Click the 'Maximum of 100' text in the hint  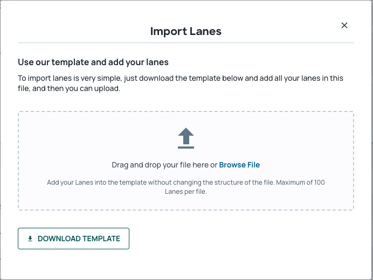(300, 183)
